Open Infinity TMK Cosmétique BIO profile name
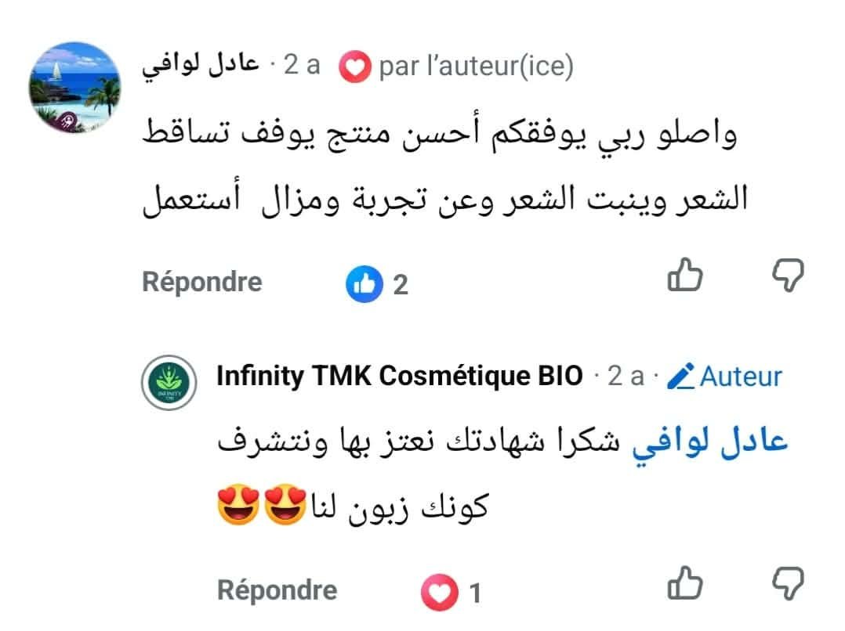 coord(399,376)
